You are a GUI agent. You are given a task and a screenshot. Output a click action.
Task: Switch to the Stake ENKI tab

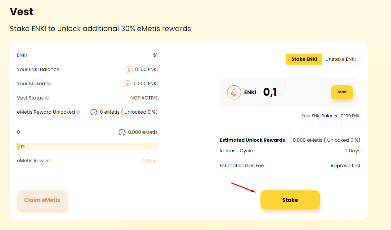[x=304, y=59]
